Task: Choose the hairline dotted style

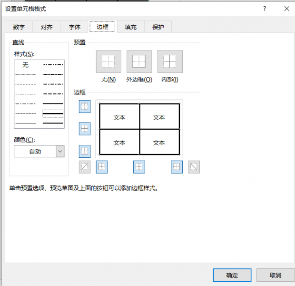Action: click(25, 75)
